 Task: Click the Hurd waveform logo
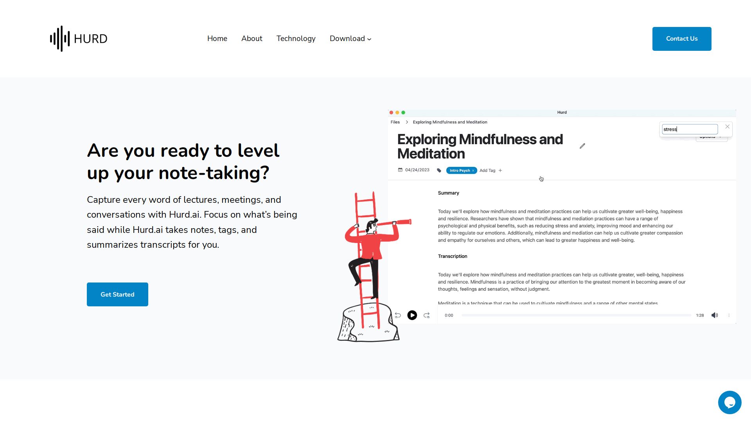tap(60, 39)
